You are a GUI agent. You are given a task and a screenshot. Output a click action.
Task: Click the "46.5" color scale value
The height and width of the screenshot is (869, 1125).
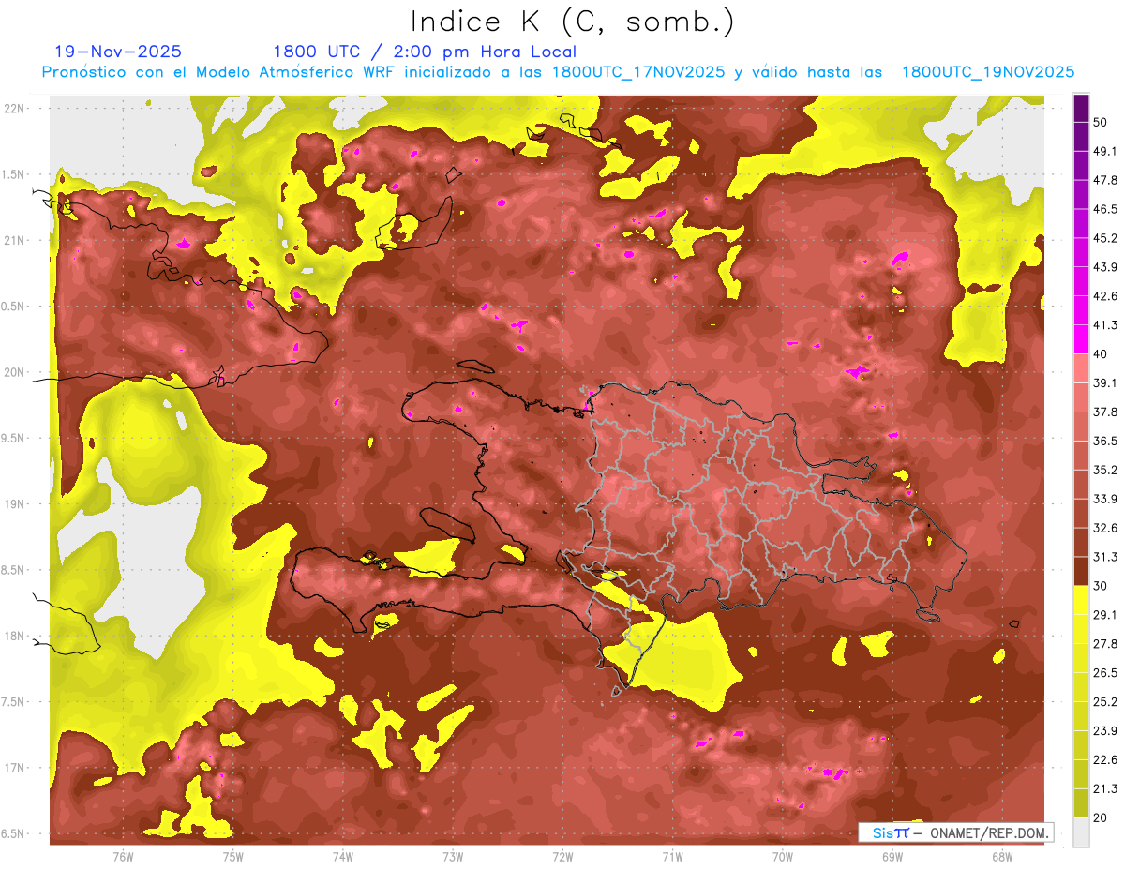coord(1105,209)
